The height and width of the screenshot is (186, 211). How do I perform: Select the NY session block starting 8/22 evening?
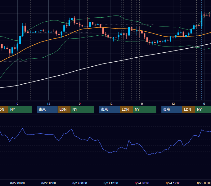(82, 109)
